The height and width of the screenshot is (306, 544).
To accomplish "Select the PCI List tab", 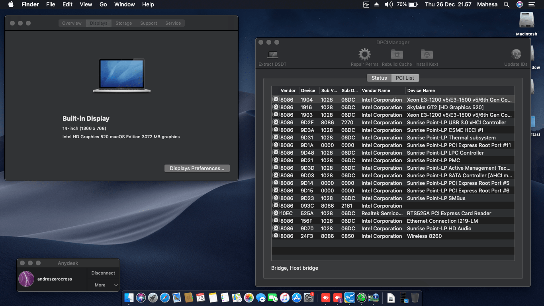I will [405, 78].
